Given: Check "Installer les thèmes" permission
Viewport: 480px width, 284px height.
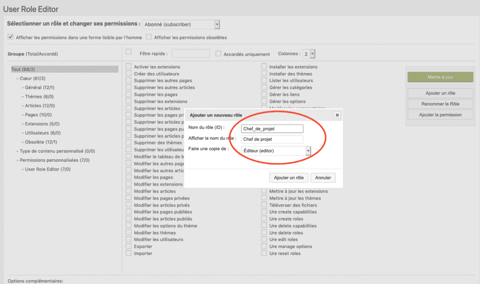Looking at the screenshot, I should (x=263, y=74).
